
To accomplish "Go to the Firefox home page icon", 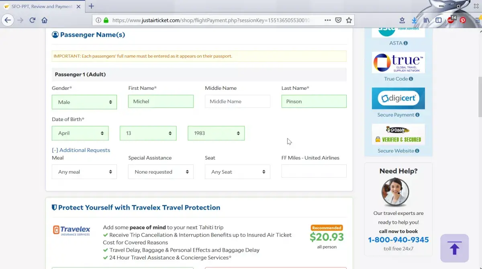I will [x=45, y=20].
